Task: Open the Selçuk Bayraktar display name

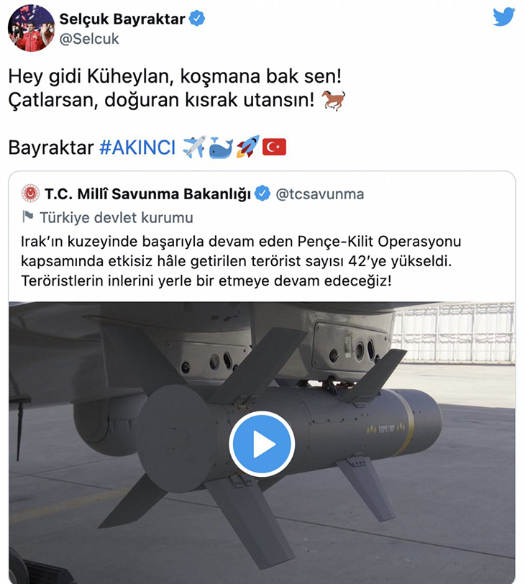Action: pos(122,19)
